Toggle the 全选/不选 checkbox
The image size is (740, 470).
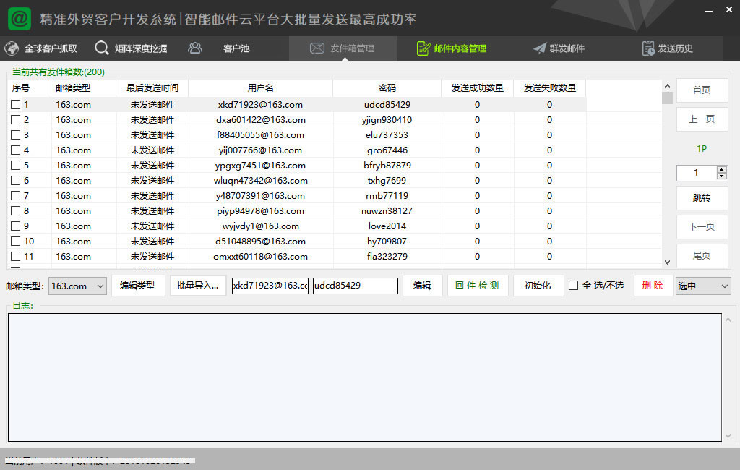[574, 286]
